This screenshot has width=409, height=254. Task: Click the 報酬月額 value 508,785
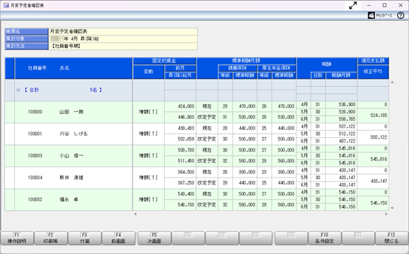click(347, 119)
